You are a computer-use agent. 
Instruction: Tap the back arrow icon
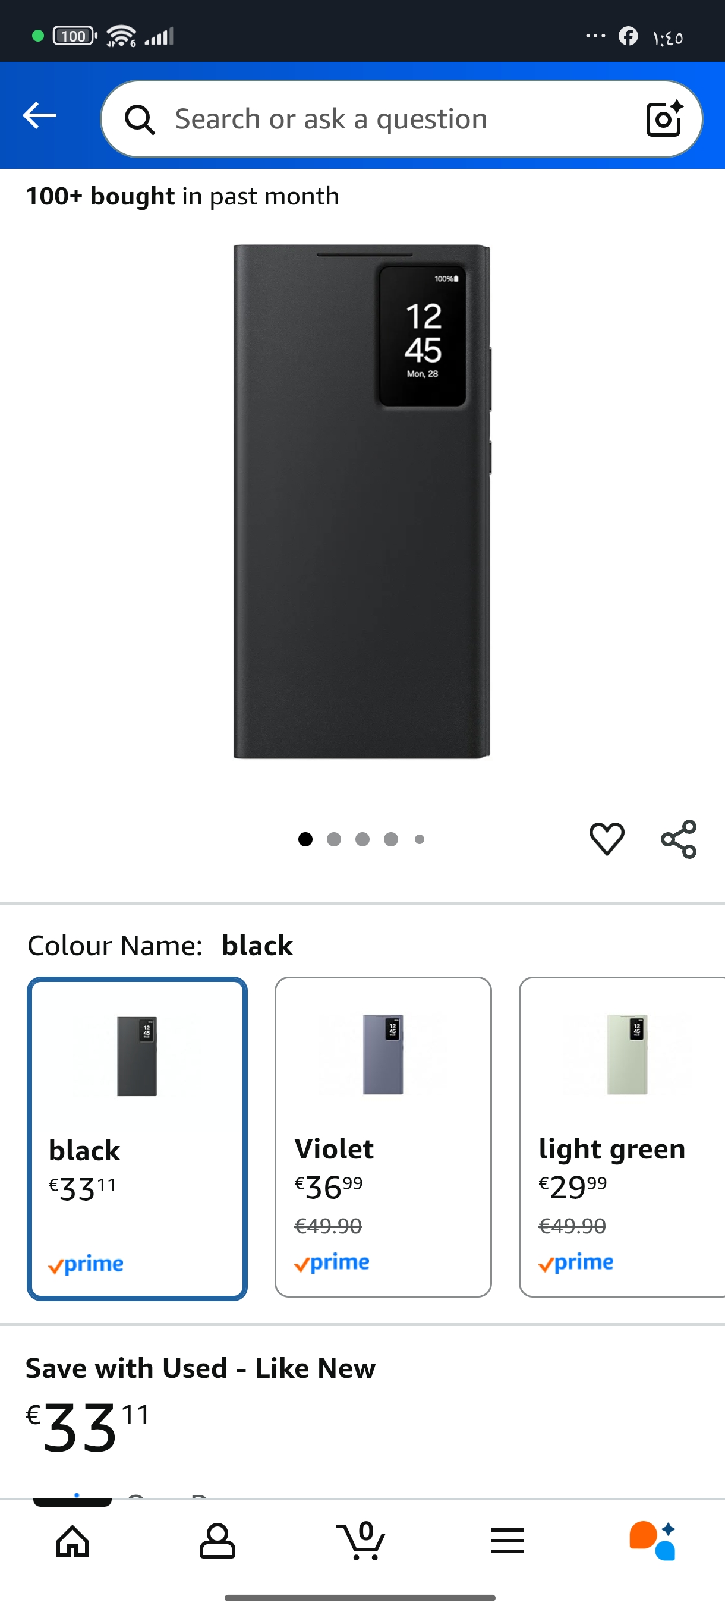[39, 116]
